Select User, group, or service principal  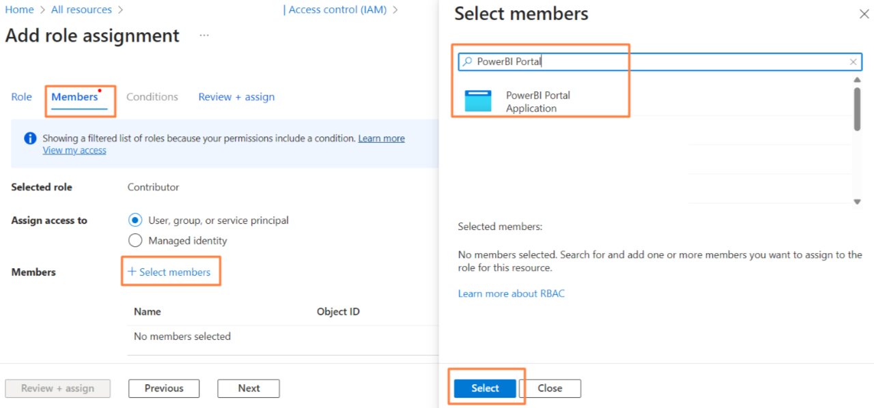tap(135, 220)
